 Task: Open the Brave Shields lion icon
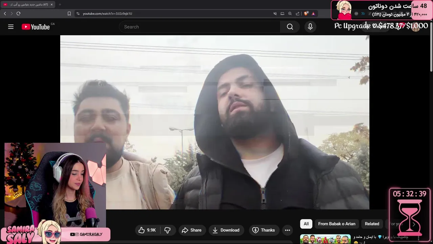(306, 14)
